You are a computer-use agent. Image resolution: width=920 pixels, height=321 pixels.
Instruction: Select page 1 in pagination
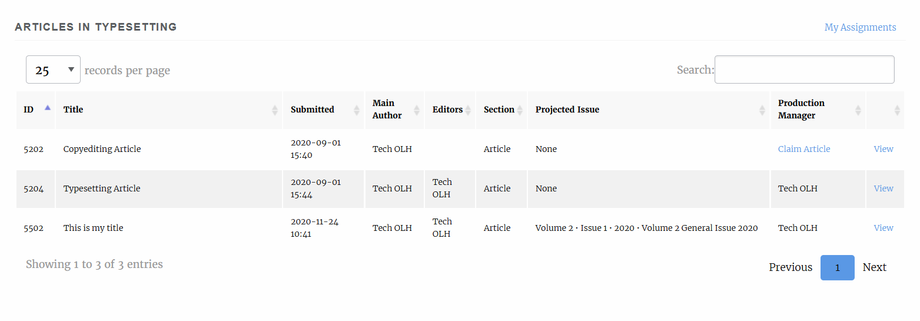[x=837, y=267]
